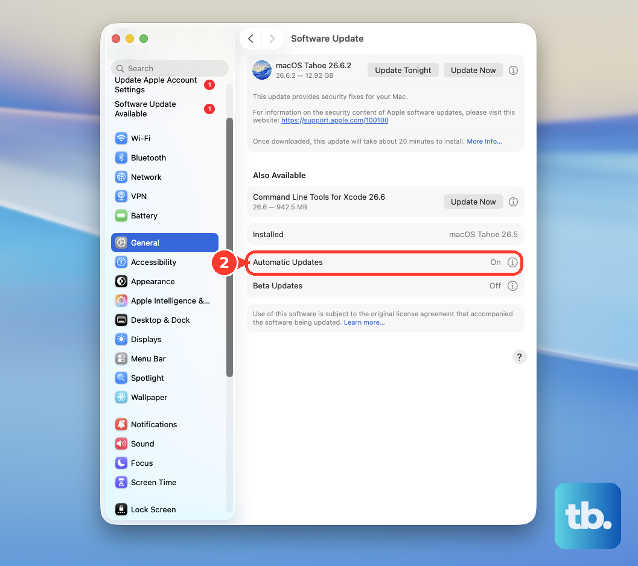638x566 pixels.
Task: Open VPN settings pane
Action: 164,196
